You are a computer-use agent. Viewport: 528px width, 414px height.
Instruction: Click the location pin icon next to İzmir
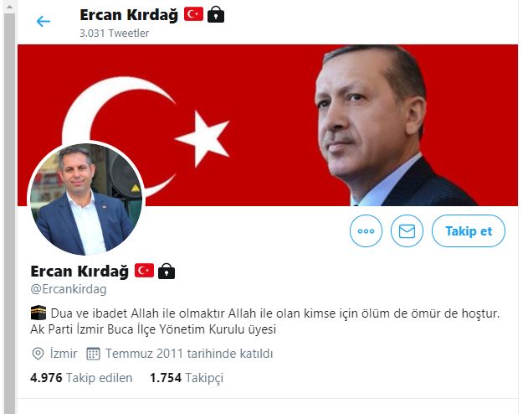pos(38,354)
